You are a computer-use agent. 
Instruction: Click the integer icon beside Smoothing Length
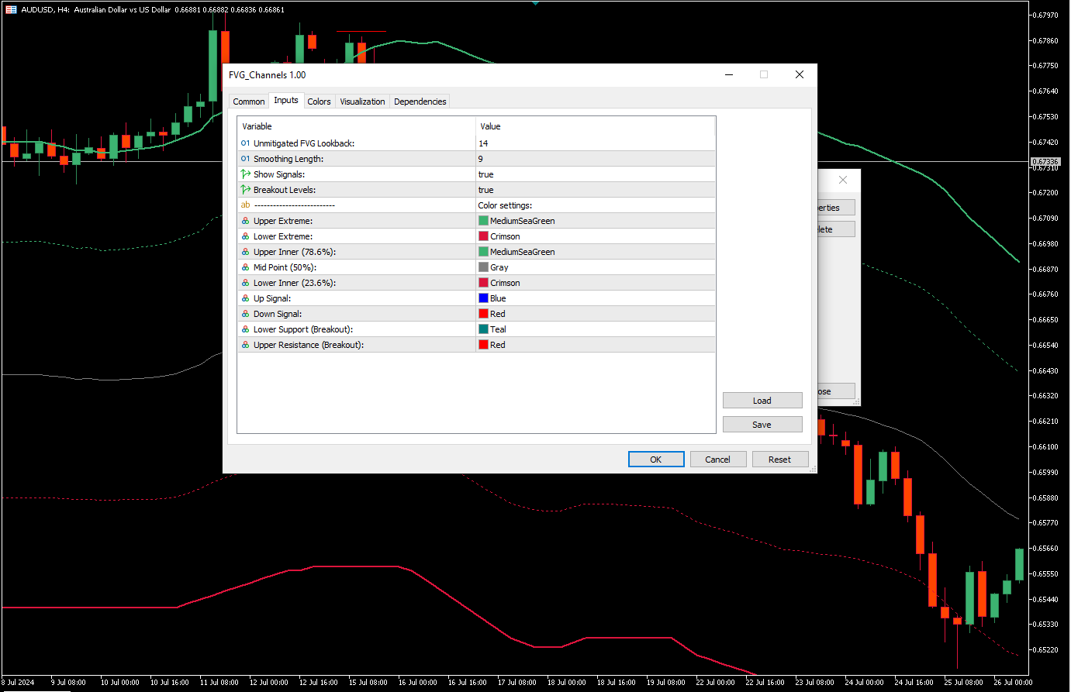pos(245,159)
